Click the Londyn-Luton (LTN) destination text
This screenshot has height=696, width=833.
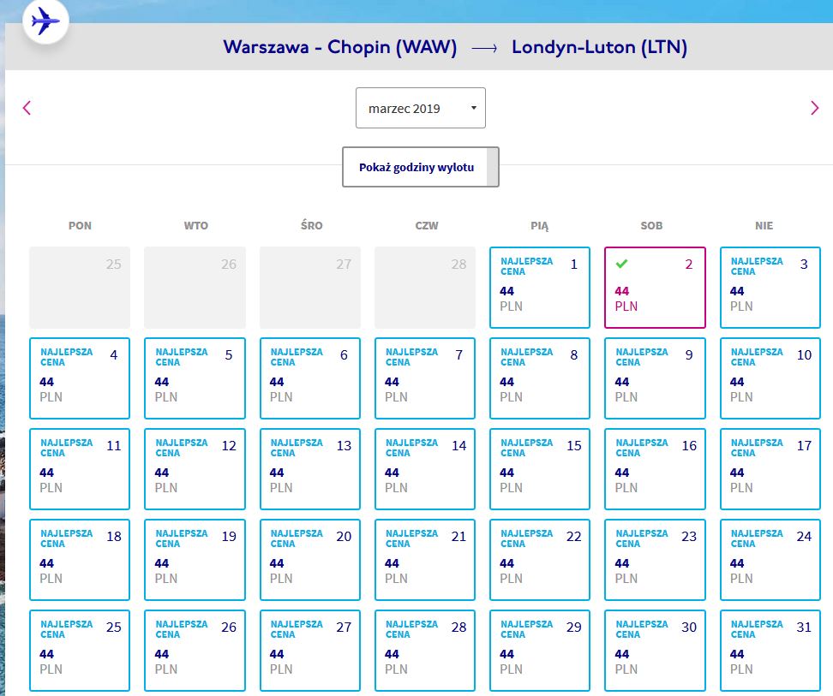coord(599,47)
